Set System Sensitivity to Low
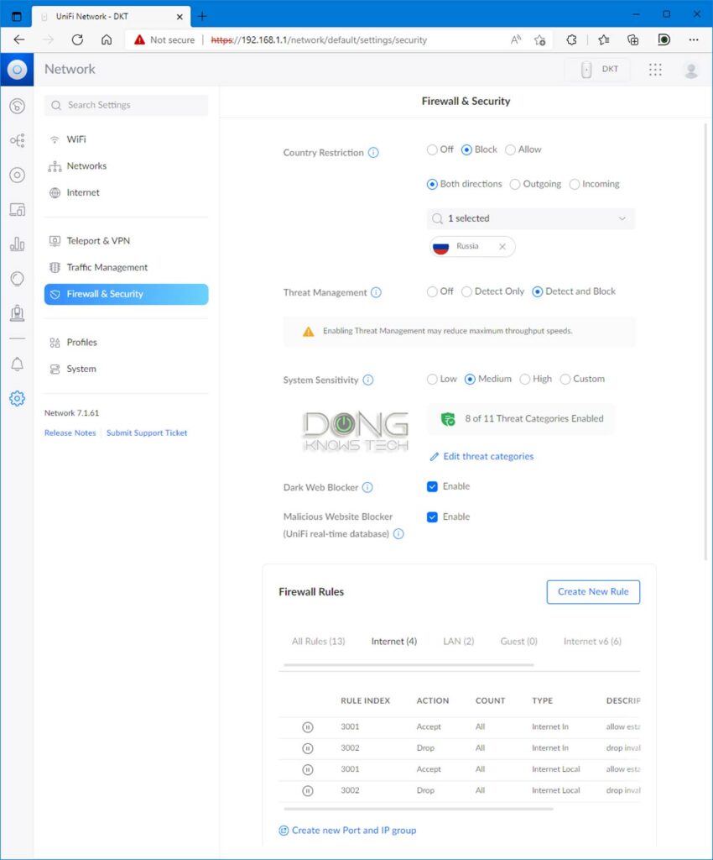This screenshot has width=713, height=860. pos(432,379)
